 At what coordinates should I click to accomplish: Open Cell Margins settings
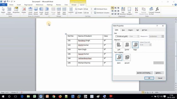tap(129, 11)
